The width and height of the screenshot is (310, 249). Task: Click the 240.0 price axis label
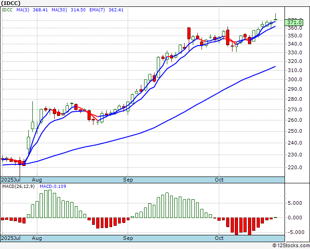(294, 143)
